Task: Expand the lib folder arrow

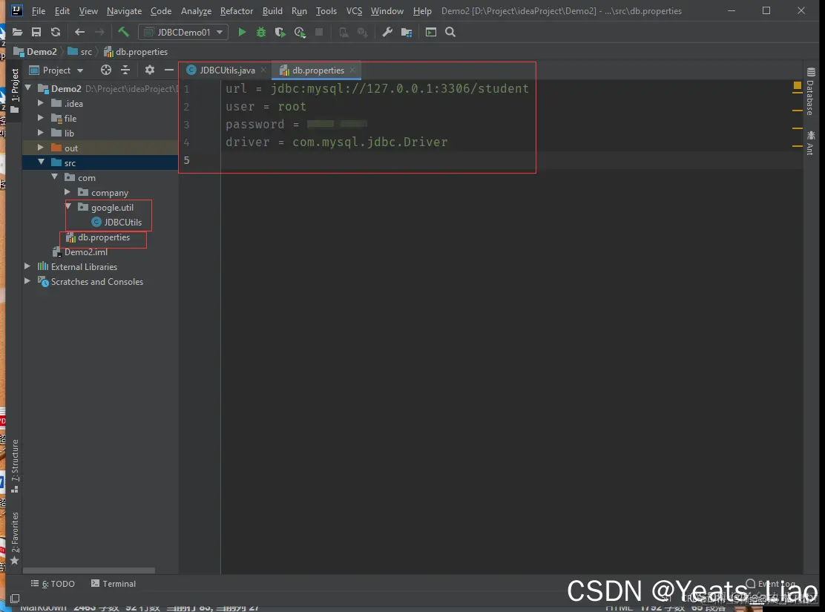Action: tap(41, 133)
